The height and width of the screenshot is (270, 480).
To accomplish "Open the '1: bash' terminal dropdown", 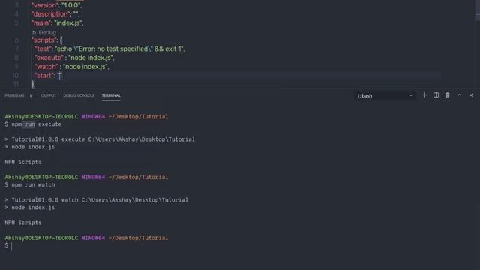I will click(x=385, y=95).
